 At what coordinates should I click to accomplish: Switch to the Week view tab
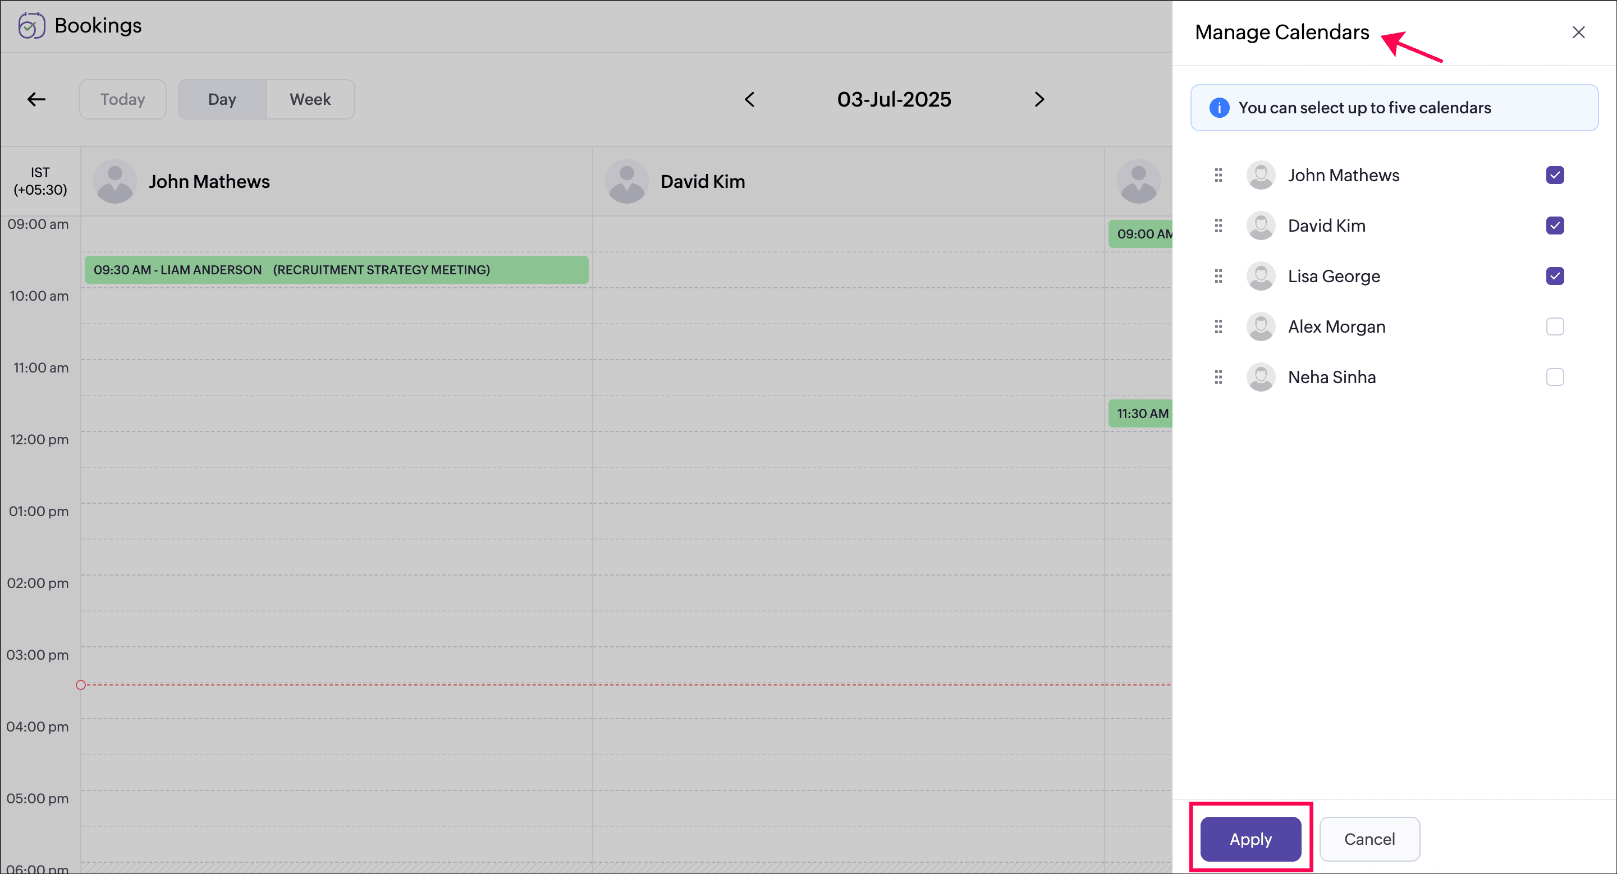coord(310,99)
